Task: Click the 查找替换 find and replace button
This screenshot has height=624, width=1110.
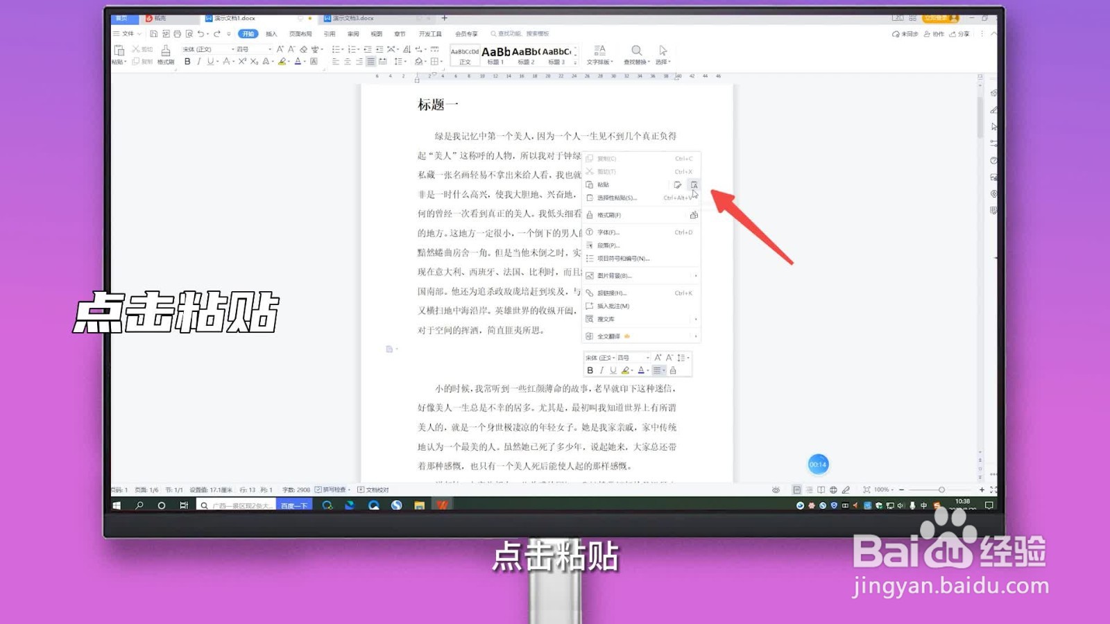Action: coord(636,55)
